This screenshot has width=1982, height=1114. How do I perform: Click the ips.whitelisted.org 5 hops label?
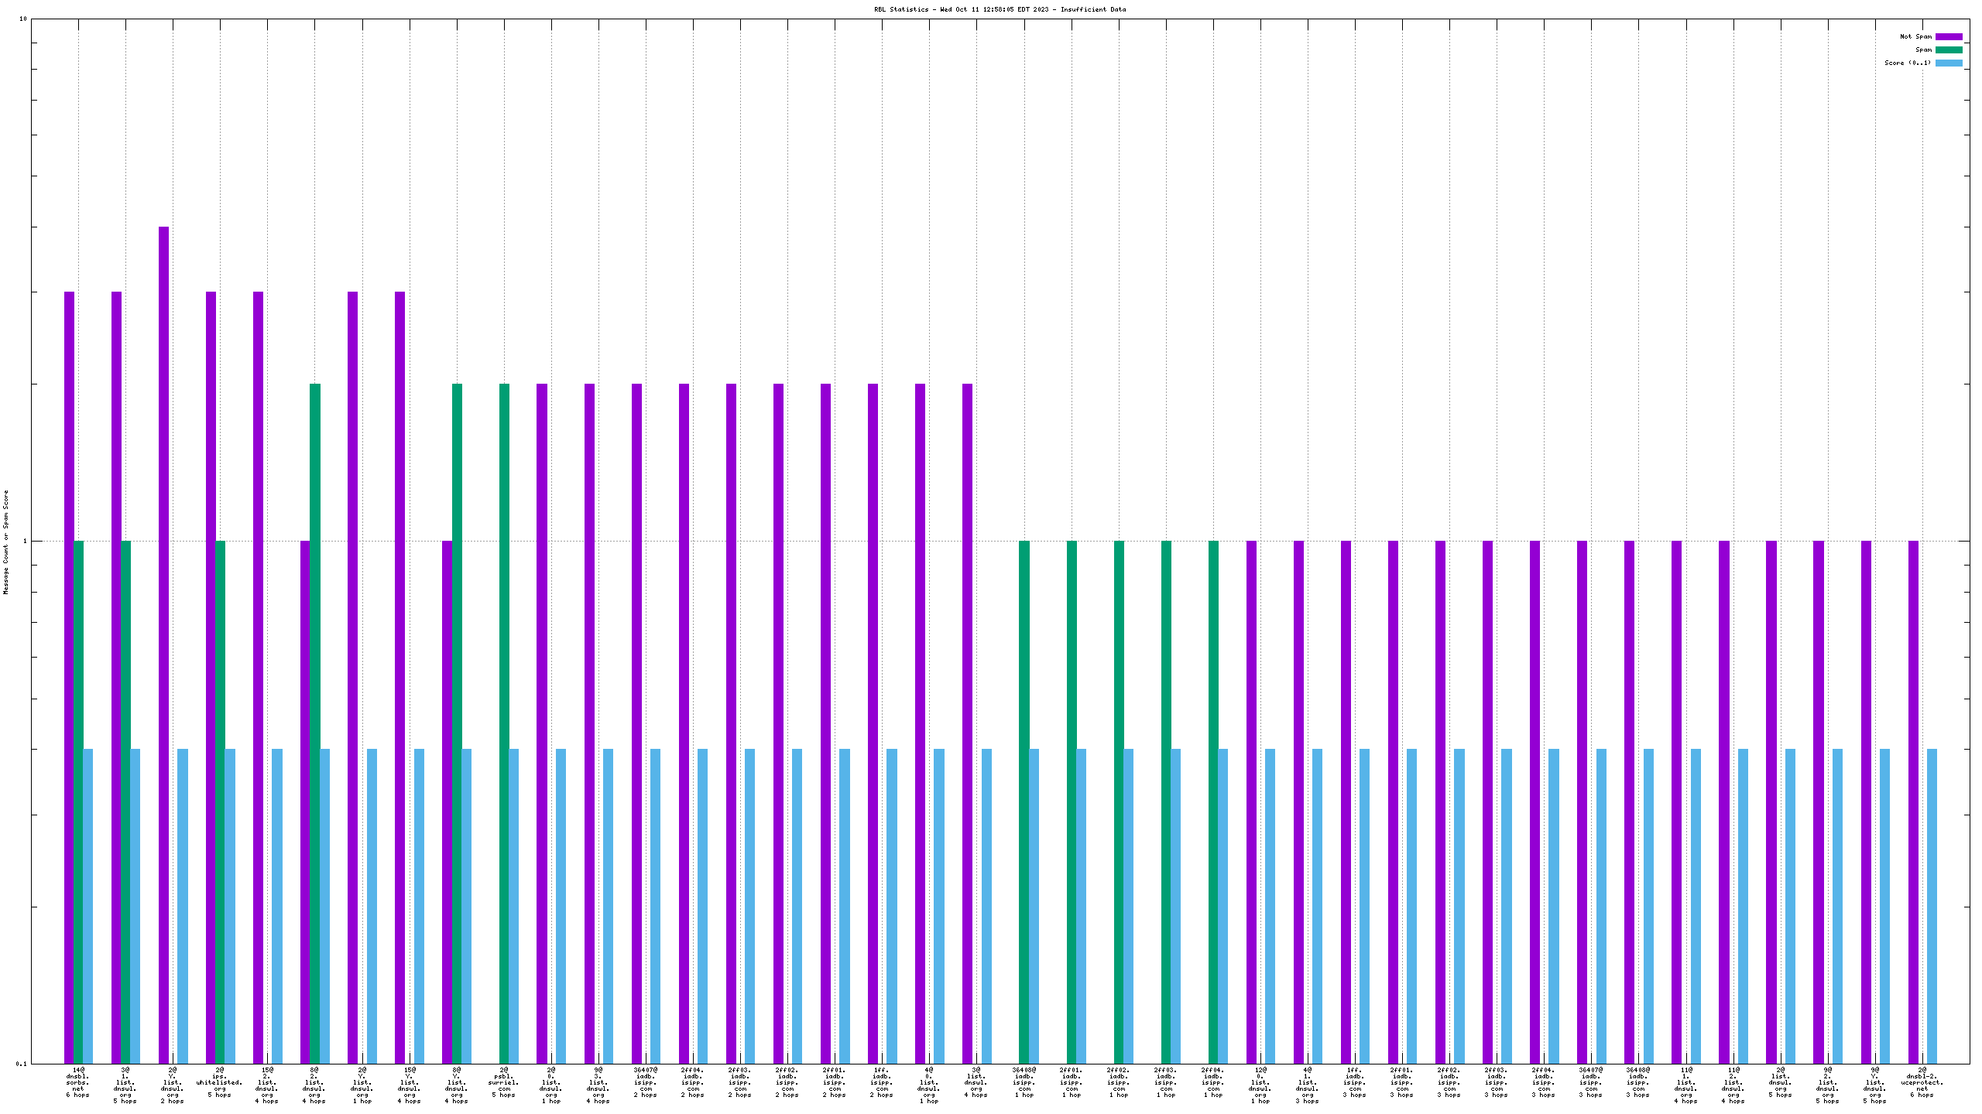pos(219,1082)
